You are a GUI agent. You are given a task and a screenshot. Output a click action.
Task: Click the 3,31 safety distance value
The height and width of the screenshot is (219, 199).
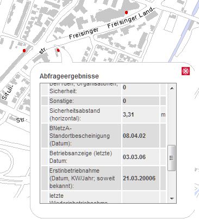[x=128, y=115]
